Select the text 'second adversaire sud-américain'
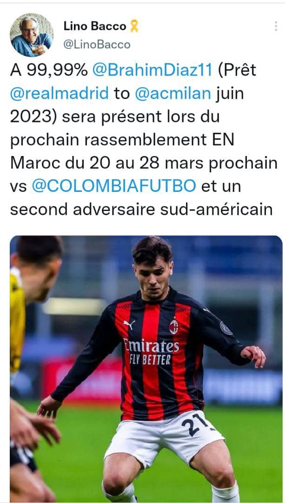285x503 pixels. click(141, 209)
